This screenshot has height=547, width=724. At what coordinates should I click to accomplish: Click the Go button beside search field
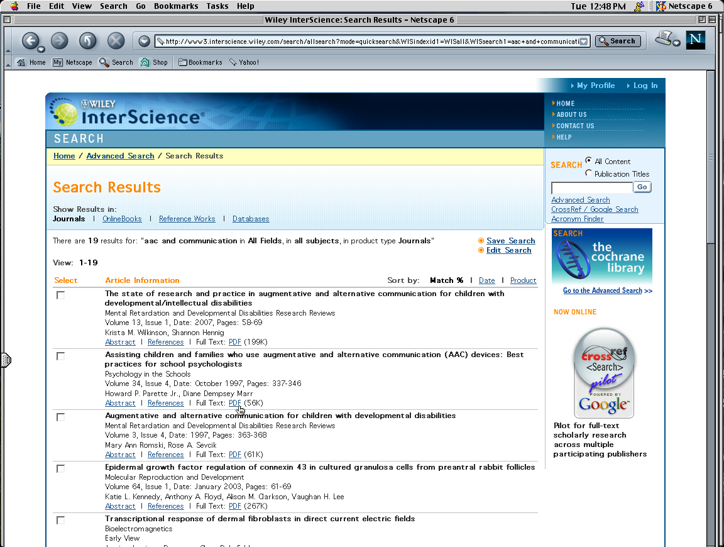pos(642,187)
